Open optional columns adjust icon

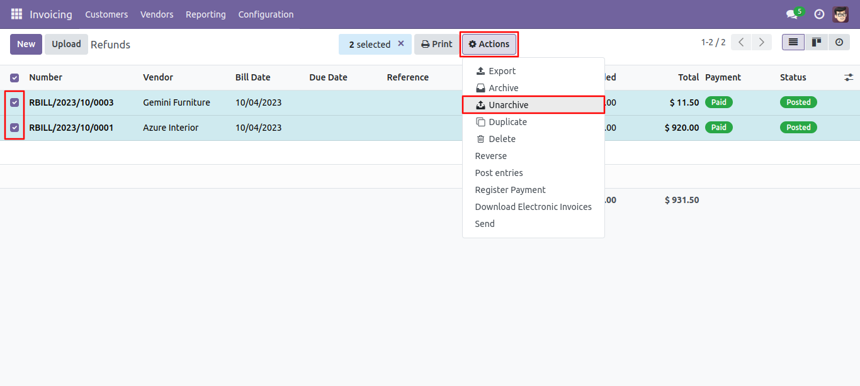tap(849, 77)
